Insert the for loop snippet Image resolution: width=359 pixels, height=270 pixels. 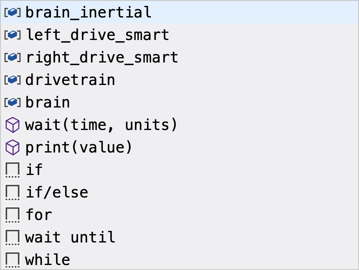coord(38,215)
